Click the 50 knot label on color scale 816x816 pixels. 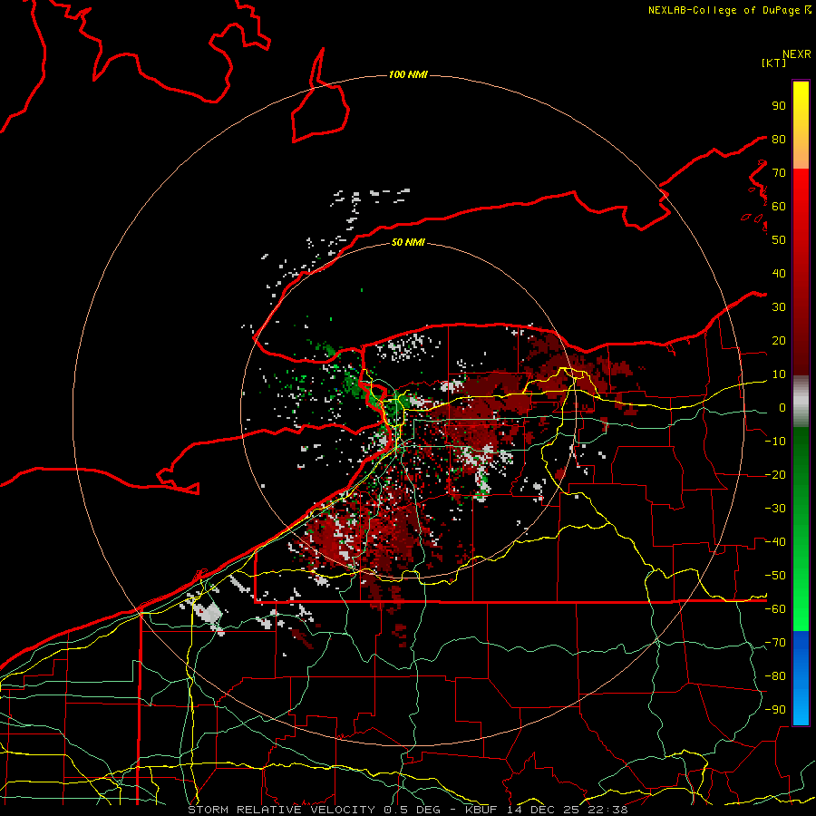point(779,240)
